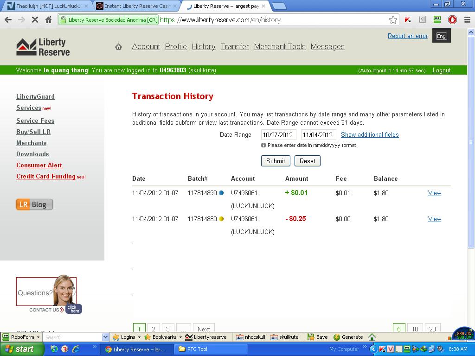
Task: Switch to the Thảo luận LuckUnluck tab
Action: (47, 6)
